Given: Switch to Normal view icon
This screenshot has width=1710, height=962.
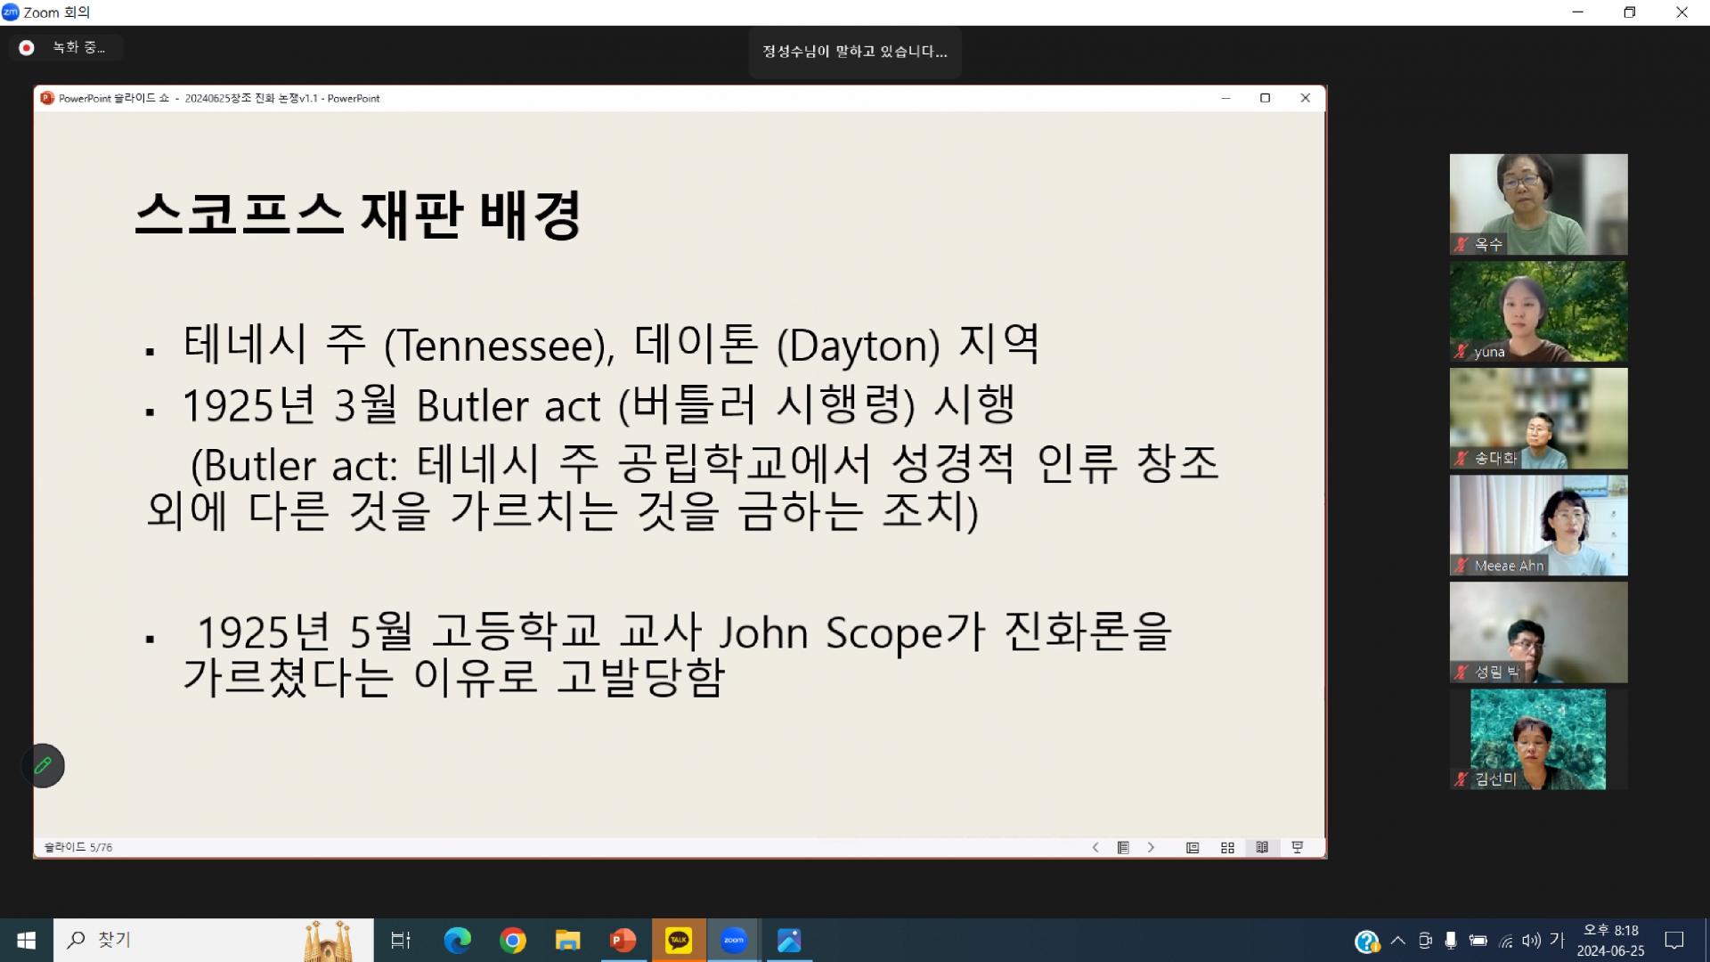Looking at the screenshot, I should [x=1193, y=847].
